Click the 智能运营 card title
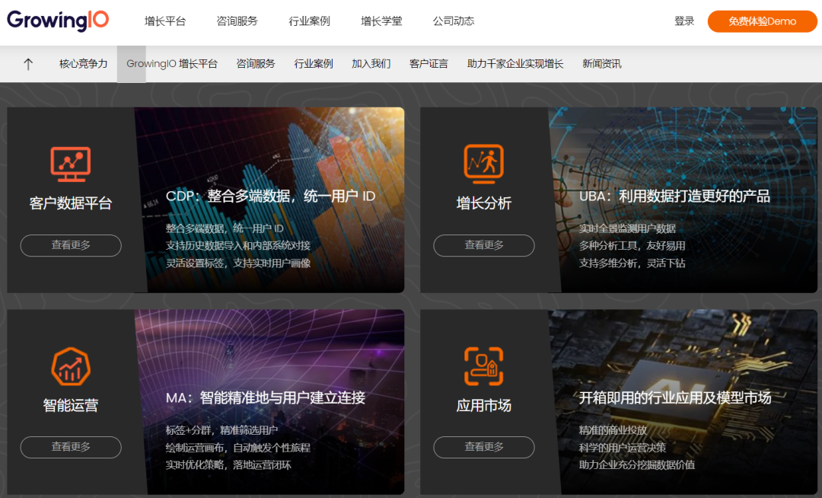Viewport: 822px width, 498px height. tap(71, 405)
